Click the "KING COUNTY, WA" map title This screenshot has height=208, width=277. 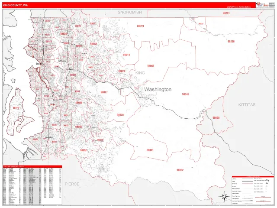coord(15,5)
